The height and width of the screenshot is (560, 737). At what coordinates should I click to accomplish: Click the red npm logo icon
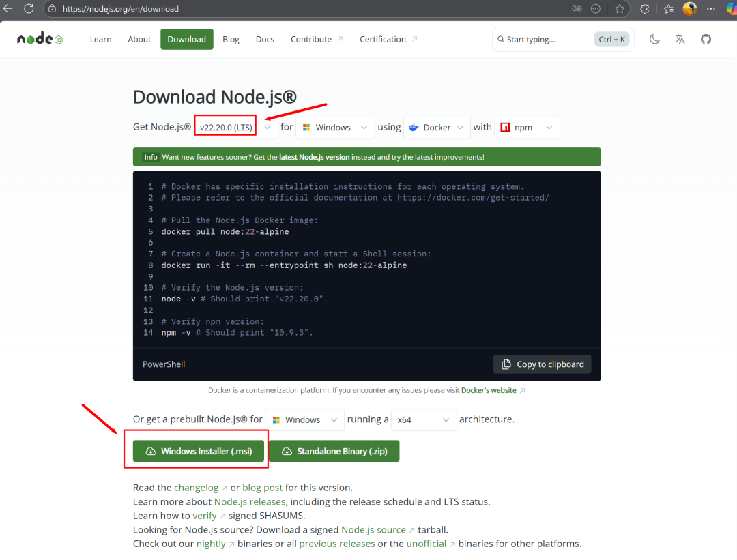pos(505,127)
